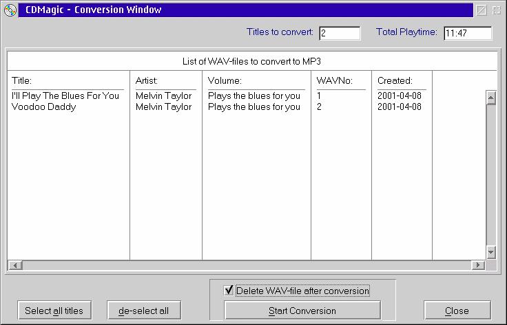The image size is (507, 325).
Task: Click the WAVNo: column header
Action: click(334, 80)
